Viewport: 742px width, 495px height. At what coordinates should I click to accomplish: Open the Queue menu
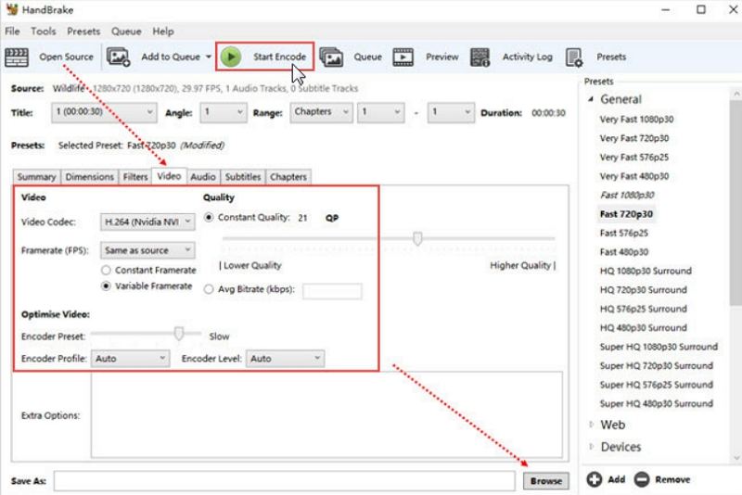coord(126,32)
